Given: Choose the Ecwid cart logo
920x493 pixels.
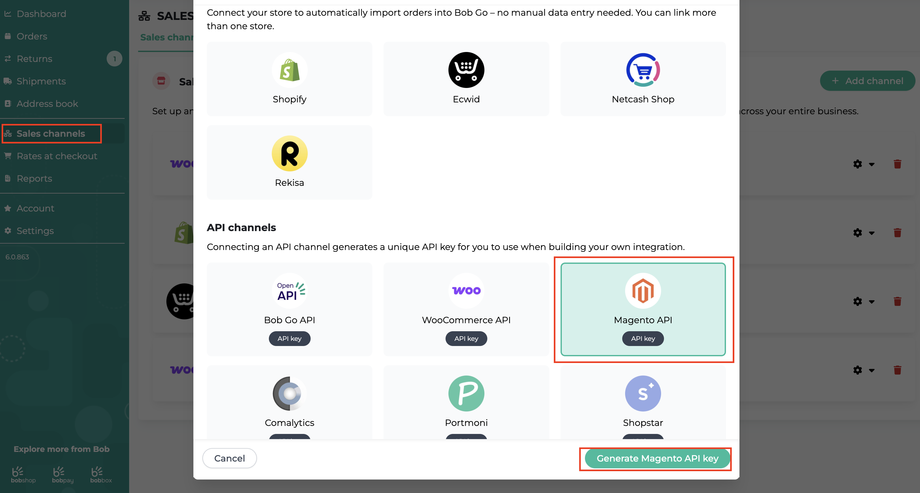Looking at the screenshot, I should pos(466,70).
